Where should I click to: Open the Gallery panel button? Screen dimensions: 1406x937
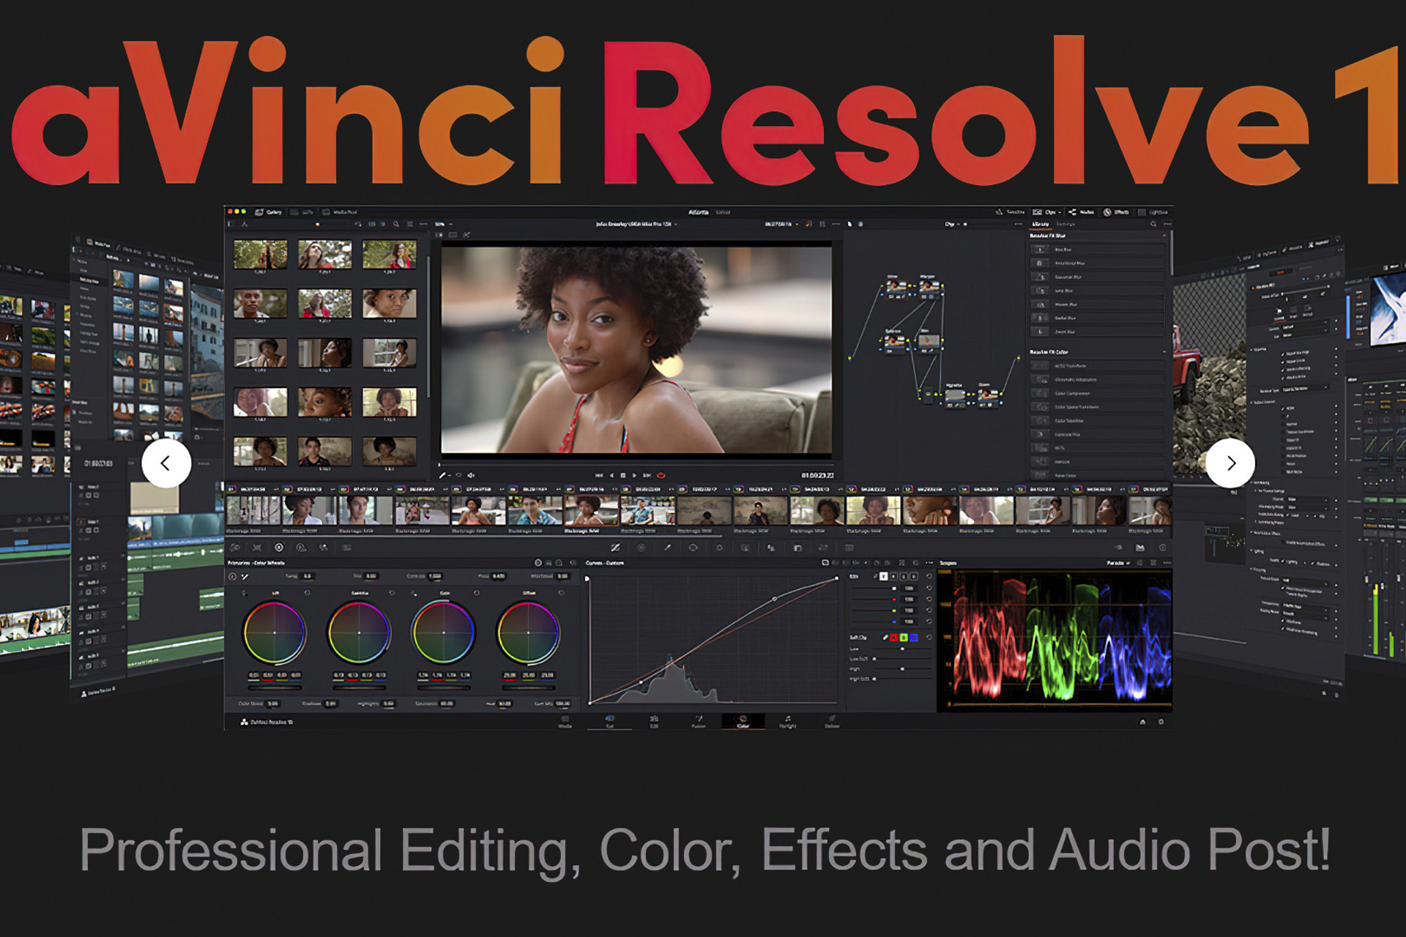pyautogui.click(x=269, y=212)
